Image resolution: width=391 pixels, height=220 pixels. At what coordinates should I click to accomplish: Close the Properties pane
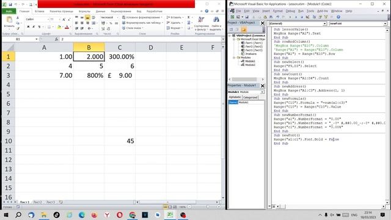[x=262, y=86]
